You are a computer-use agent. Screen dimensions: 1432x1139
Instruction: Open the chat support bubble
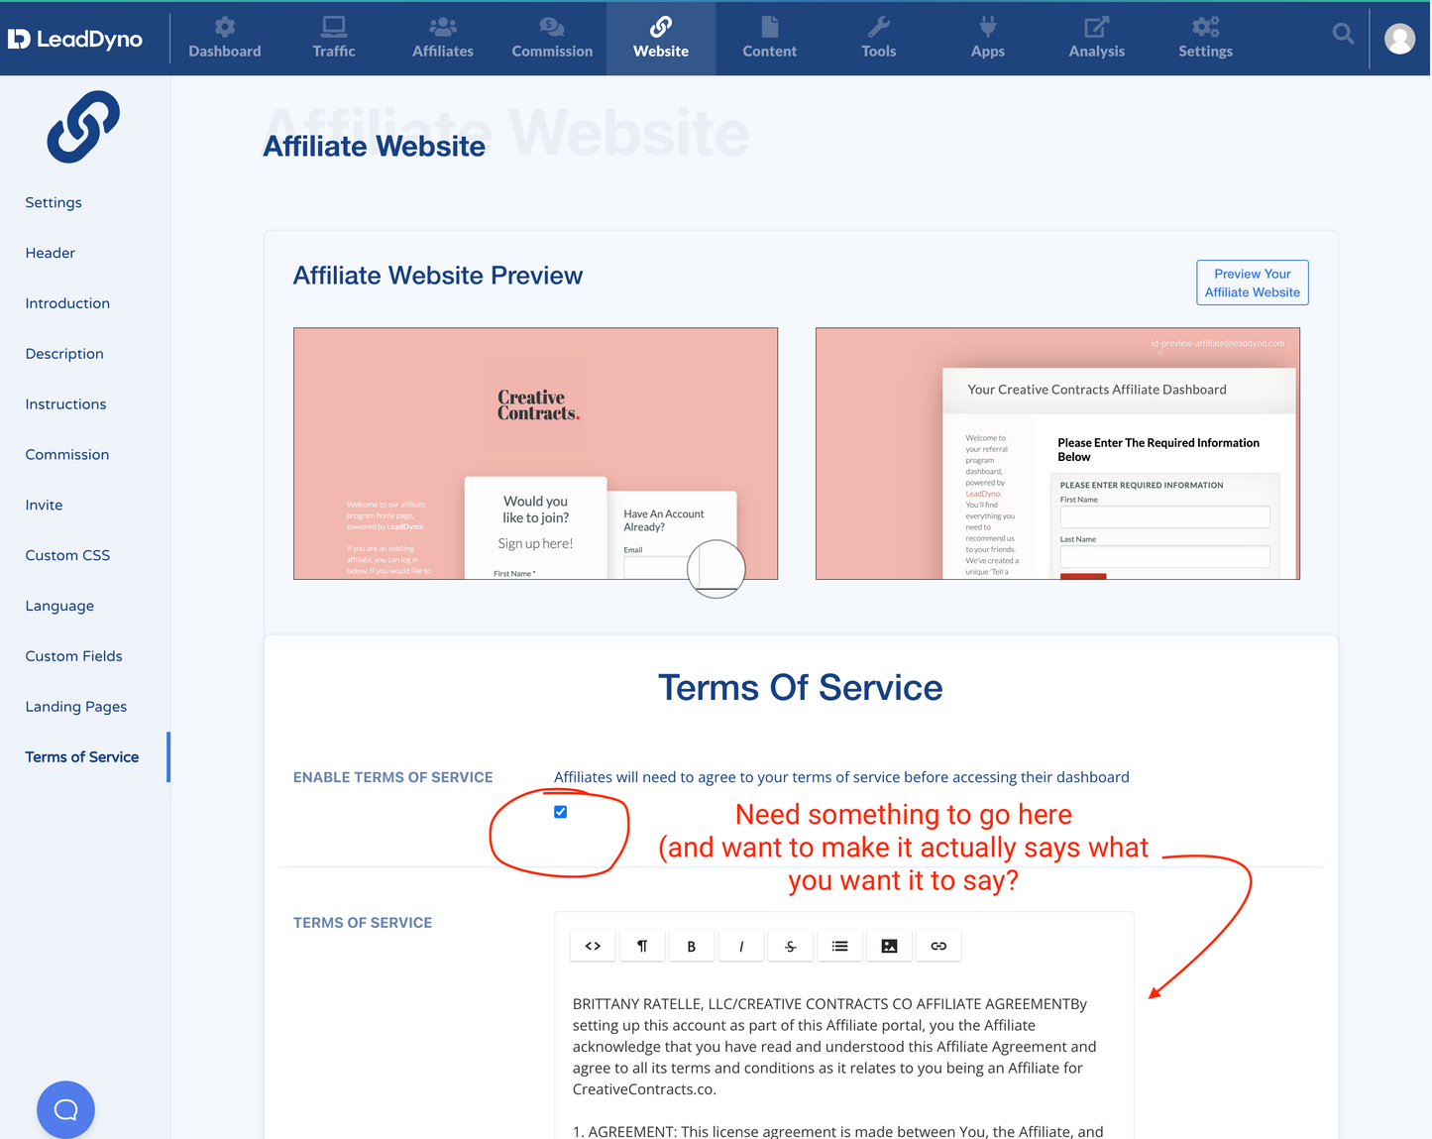pos(65,1109)
